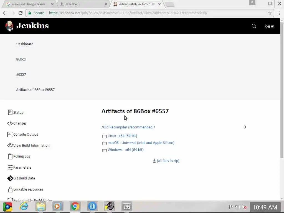Switch to the Downloads tab

click(x=72, y=4)
